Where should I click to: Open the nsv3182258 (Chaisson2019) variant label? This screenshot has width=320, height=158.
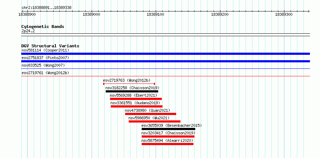point(132,88)
